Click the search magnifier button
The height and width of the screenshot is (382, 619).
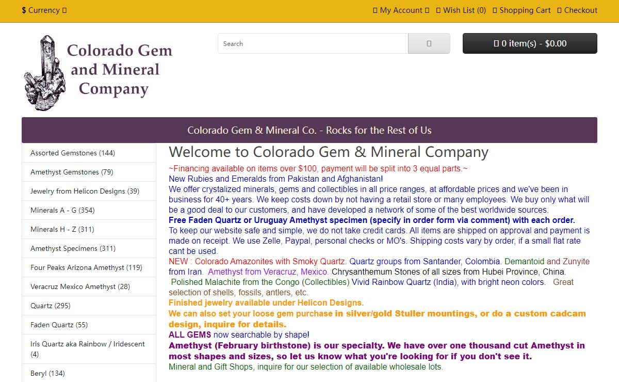click(429, 43)
